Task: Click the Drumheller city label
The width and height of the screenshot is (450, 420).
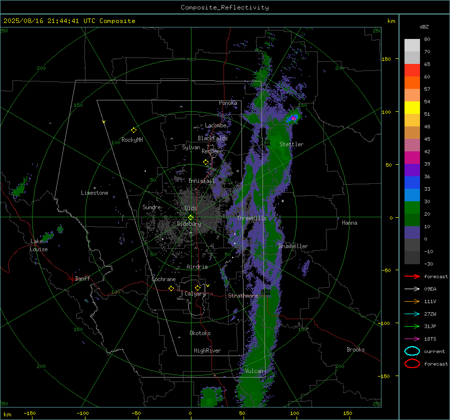Action: click(293, 246)
